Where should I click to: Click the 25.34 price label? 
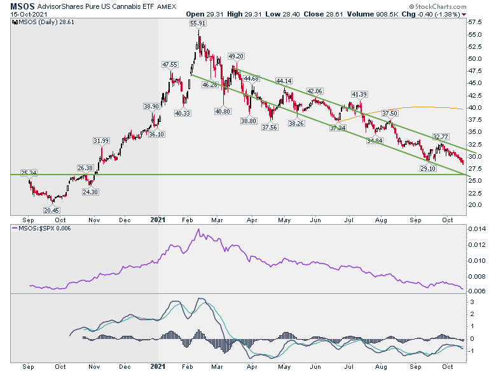tap(29, 173)
